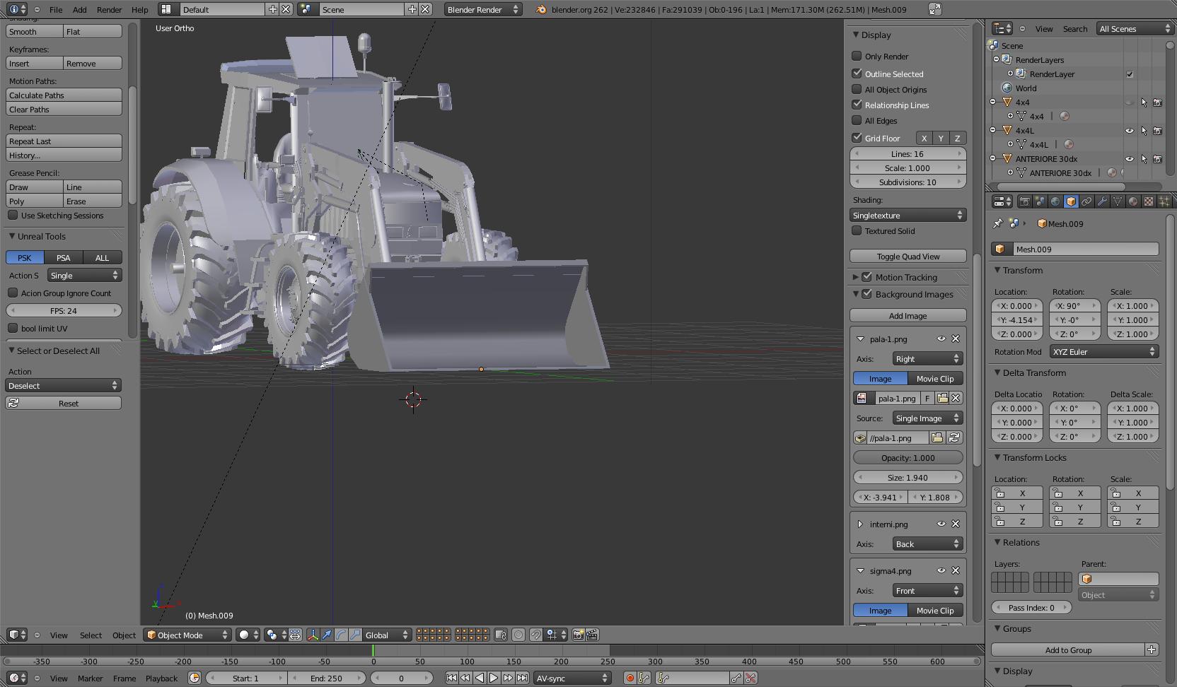The width and height of the screenshot is (1177, 687).
Task: Adjust the pala-1.png Opacity slider
Action: coord(908,457)
